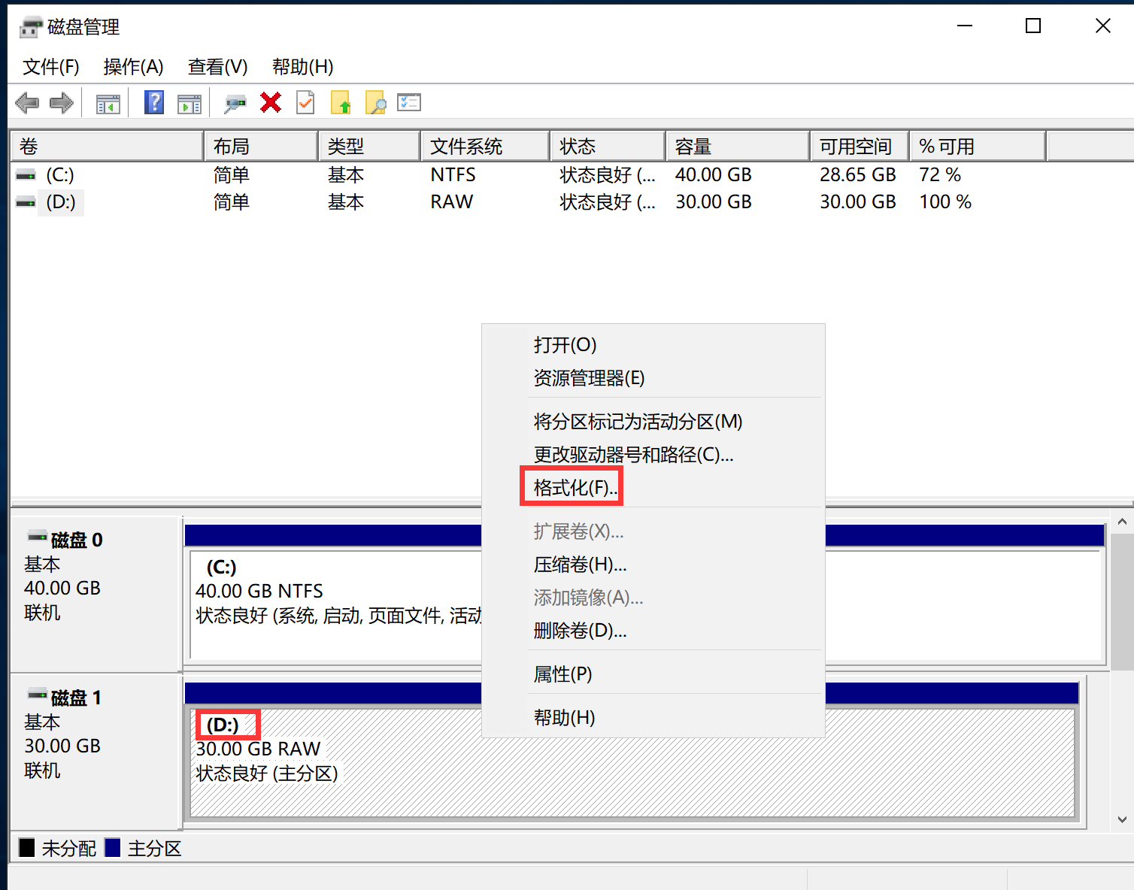The width and height of the screenshot is (1134, 890).
Task: Sort by the 布局 column header
Action: click(x=261, y=146)
